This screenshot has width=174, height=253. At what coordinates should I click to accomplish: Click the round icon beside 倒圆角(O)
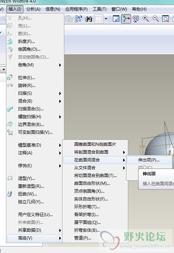[x=10, y=49]
